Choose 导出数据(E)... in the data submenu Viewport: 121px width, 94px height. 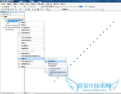point(55,61)
